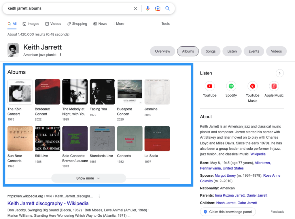Click the magnifying glass search button
This screenshot has height=219, width=295.
[x=167, y=8]
